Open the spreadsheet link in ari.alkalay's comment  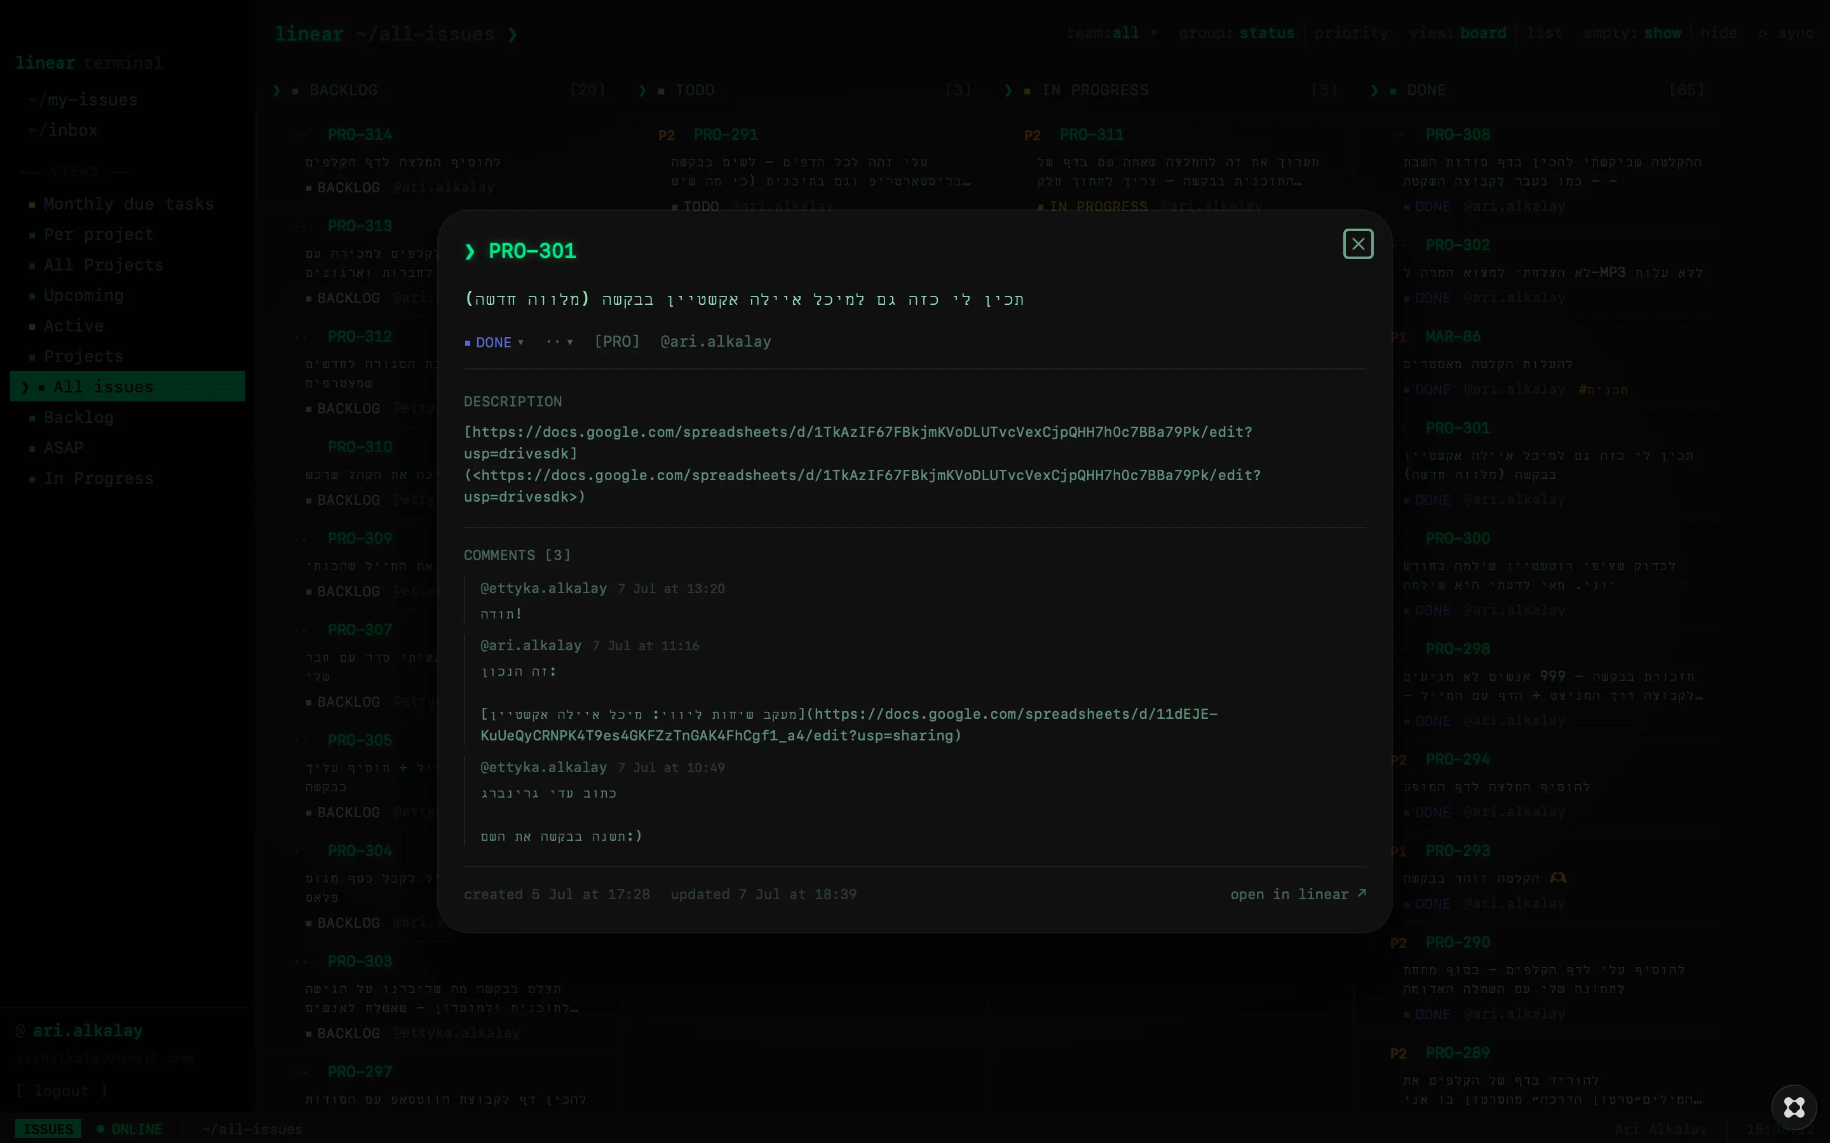click(848, 724)
